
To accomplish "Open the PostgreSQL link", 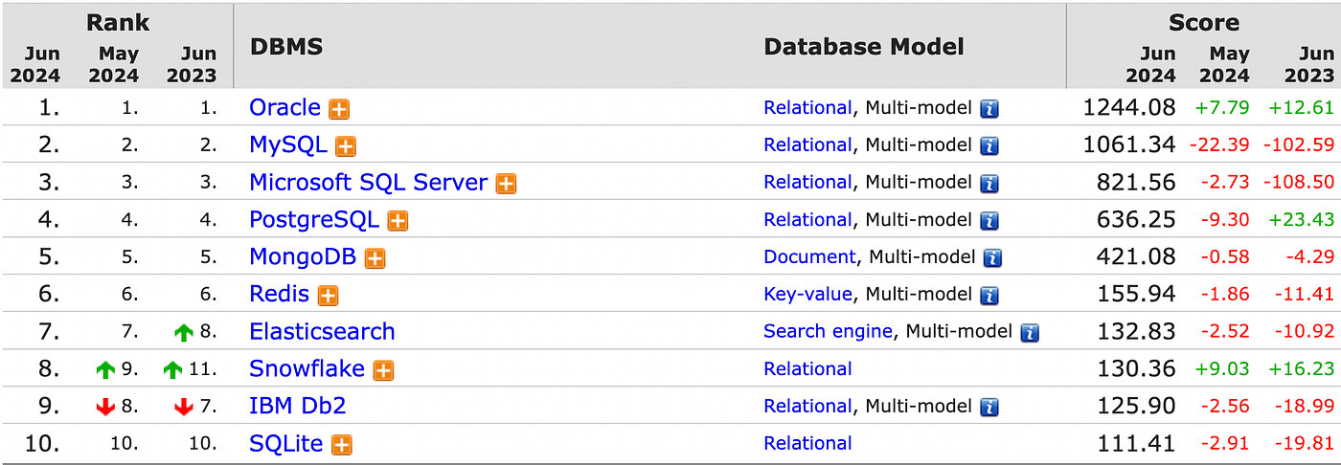I will click(314, 219).
